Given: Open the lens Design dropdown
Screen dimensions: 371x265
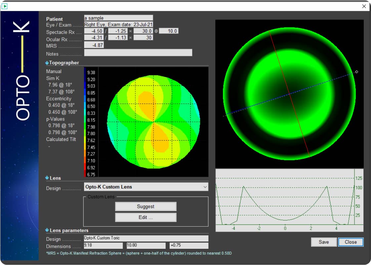Looking at the screenshot, I should click(x=145, y=187).
